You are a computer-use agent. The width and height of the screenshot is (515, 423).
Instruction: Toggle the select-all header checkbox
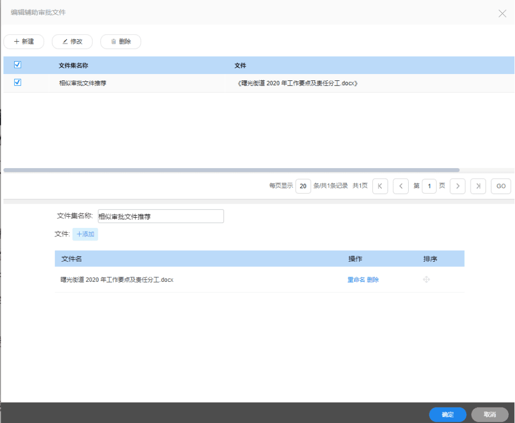(x=18, y=65)
